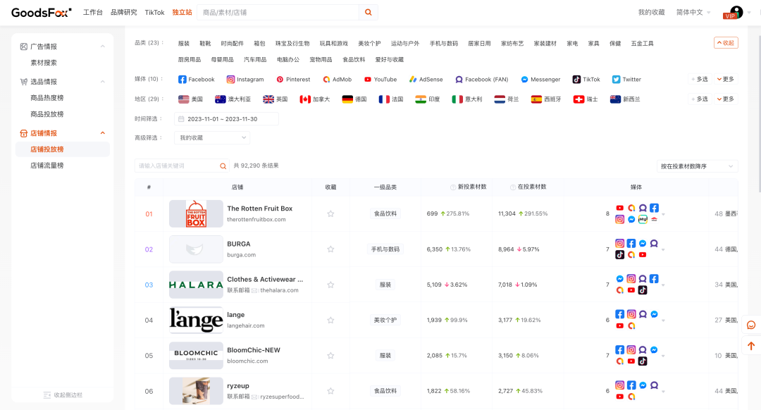Enable 多选 for media filters
This screenshot has width=761, height=410.
click(x=700, y=79)
